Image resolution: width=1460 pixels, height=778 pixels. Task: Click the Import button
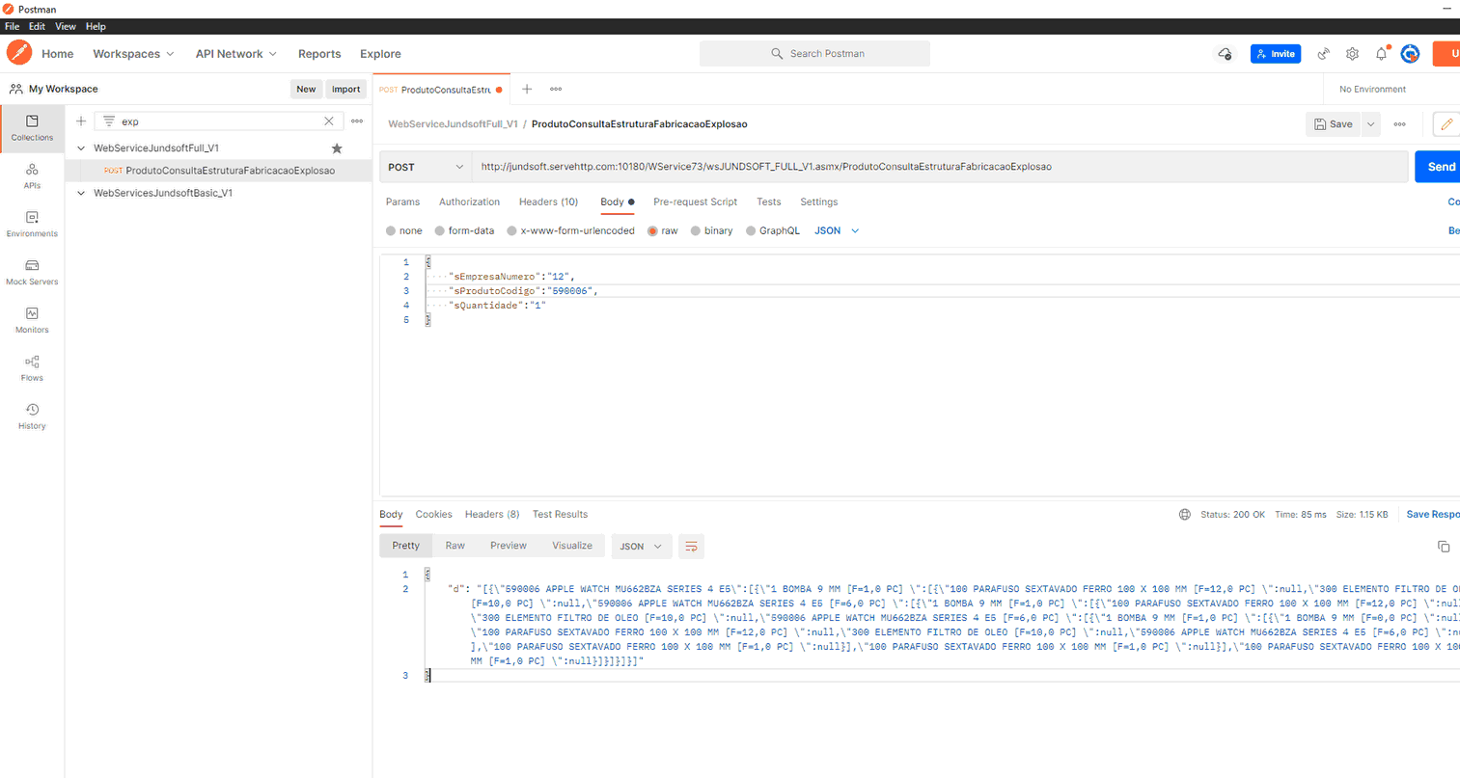click(345, 89)
